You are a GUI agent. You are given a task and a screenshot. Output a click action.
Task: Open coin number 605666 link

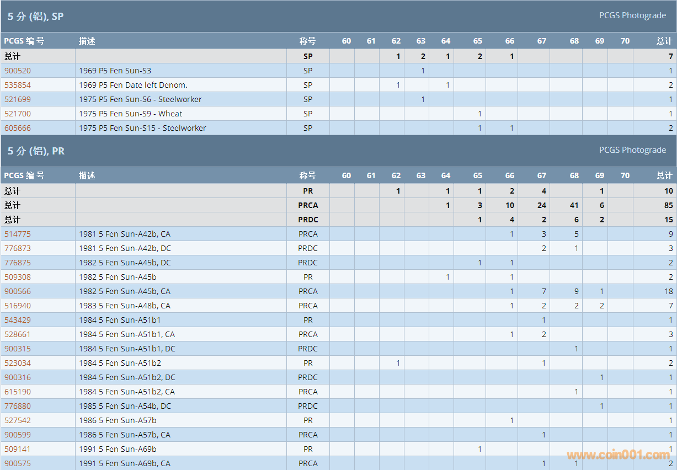click(18, 128)
